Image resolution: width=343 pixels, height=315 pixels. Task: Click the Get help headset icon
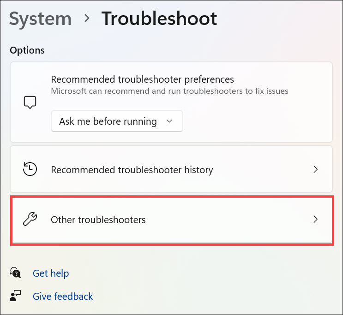pos(15,273)
